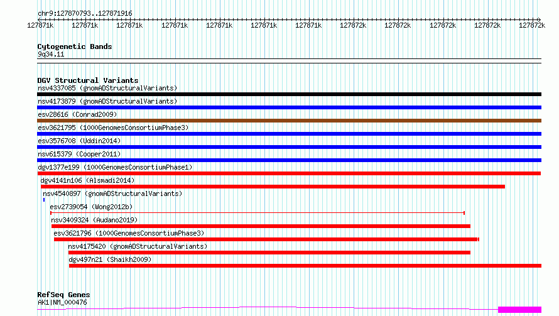Click the tiny blue nsv4540897 variant mark

point(44,200)
